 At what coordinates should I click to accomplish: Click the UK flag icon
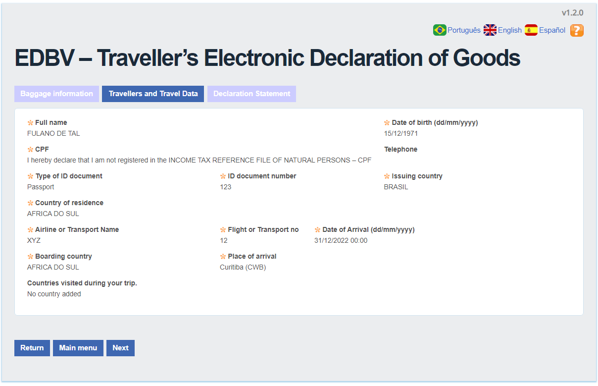[490, 30]
